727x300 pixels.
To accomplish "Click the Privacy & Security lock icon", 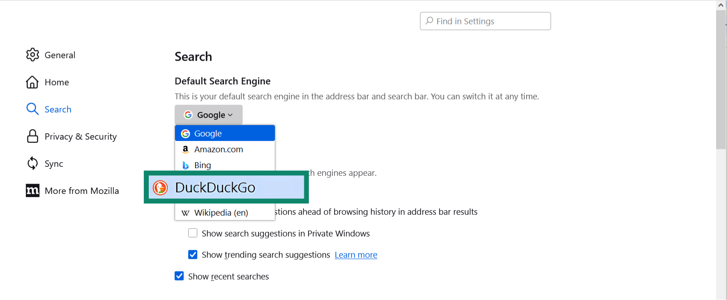I will pos(33,136).
